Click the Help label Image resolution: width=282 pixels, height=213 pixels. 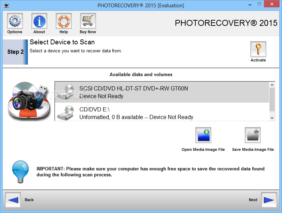point(64,32)
